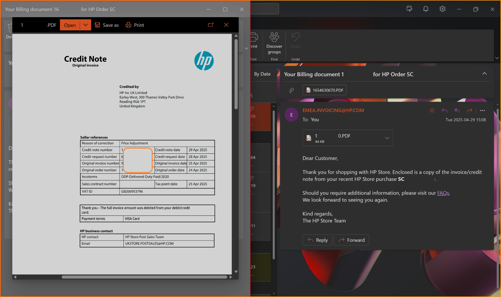Open the FAQs link in the email body

[x=443, y=193]
